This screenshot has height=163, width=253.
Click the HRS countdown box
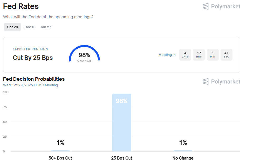[199, 55]
